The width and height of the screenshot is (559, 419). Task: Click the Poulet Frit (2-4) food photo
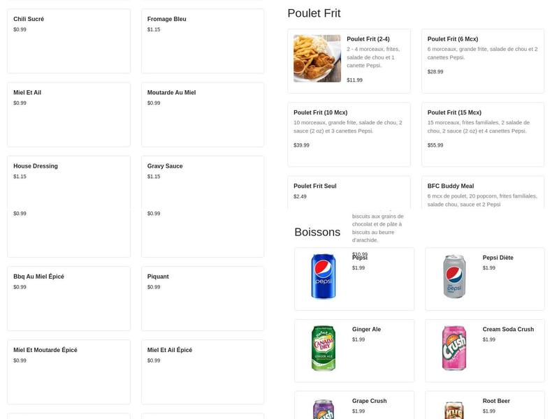tap(317, 59)
